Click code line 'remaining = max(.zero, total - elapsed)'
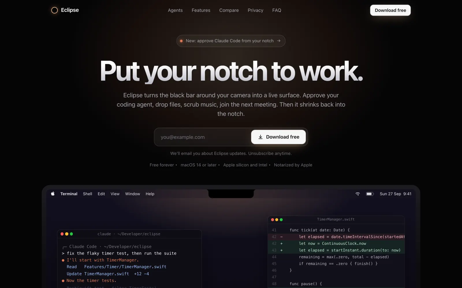Screen dimensions: 462x288 [344, 257]
